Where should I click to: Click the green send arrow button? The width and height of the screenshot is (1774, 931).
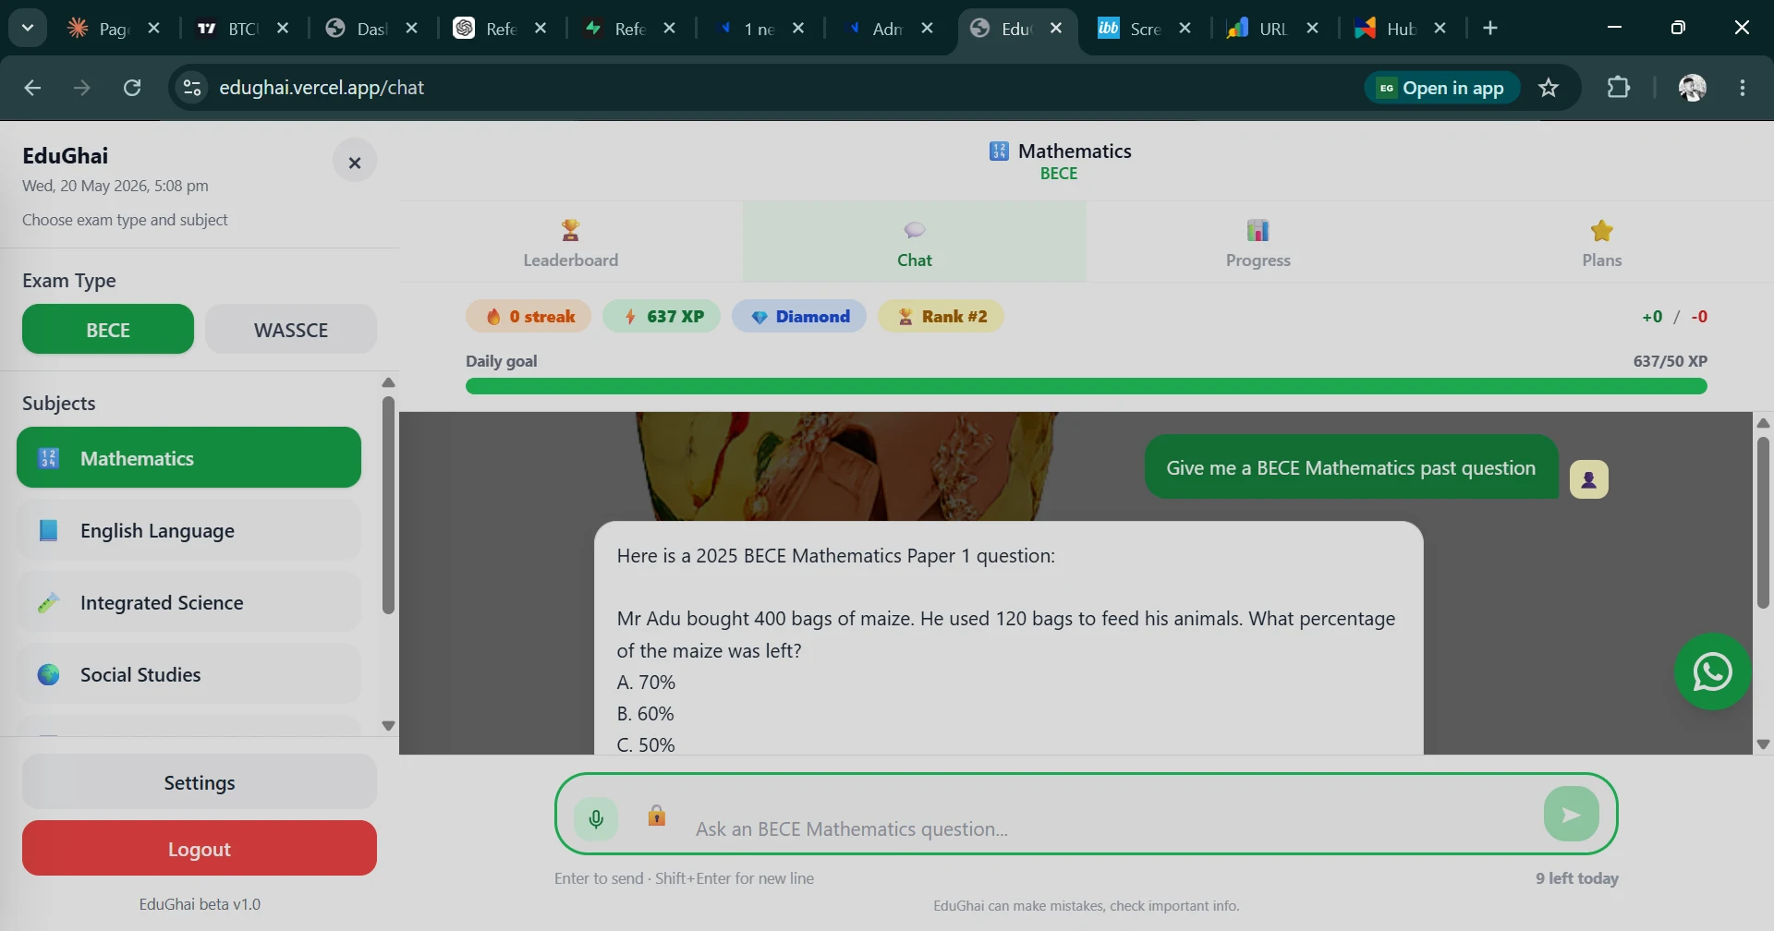pos(1571,814)
